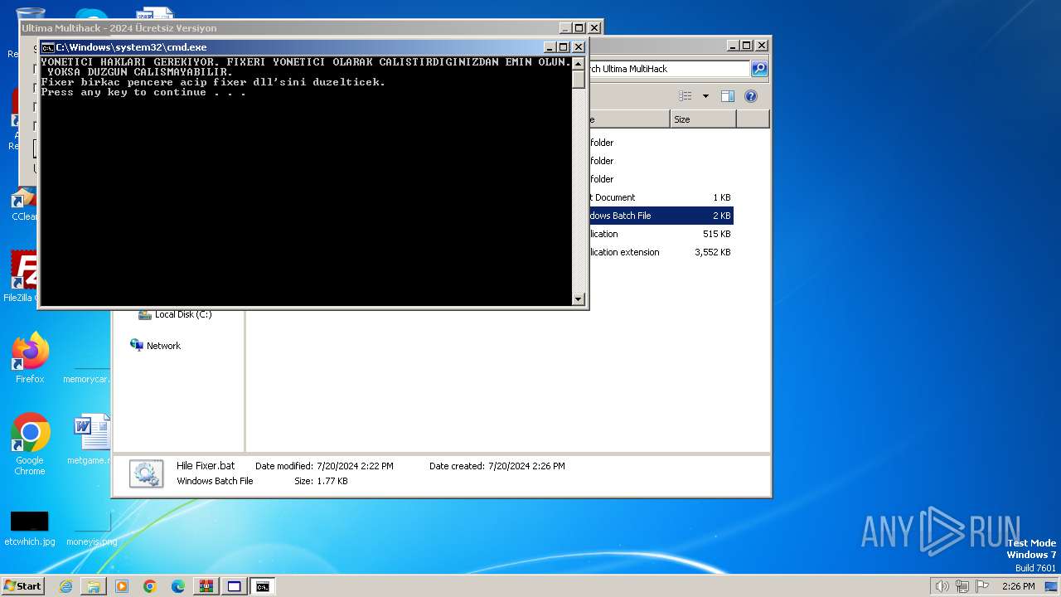Click the Date modified value in details pane

355,466
